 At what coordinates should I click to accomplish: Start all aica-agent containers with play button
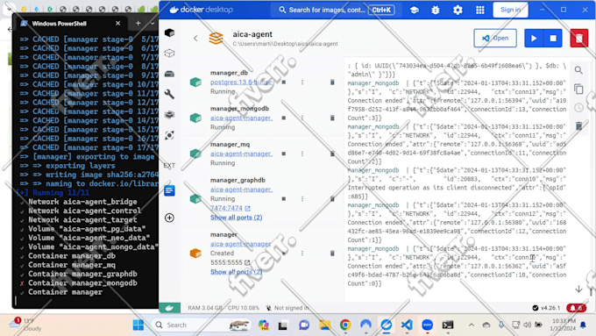pos(534,38)
